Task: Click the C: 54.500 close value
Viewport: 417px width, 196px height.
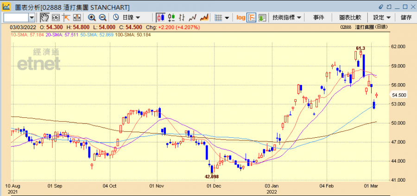Action: pyautogui.click(x=131, y=27)
